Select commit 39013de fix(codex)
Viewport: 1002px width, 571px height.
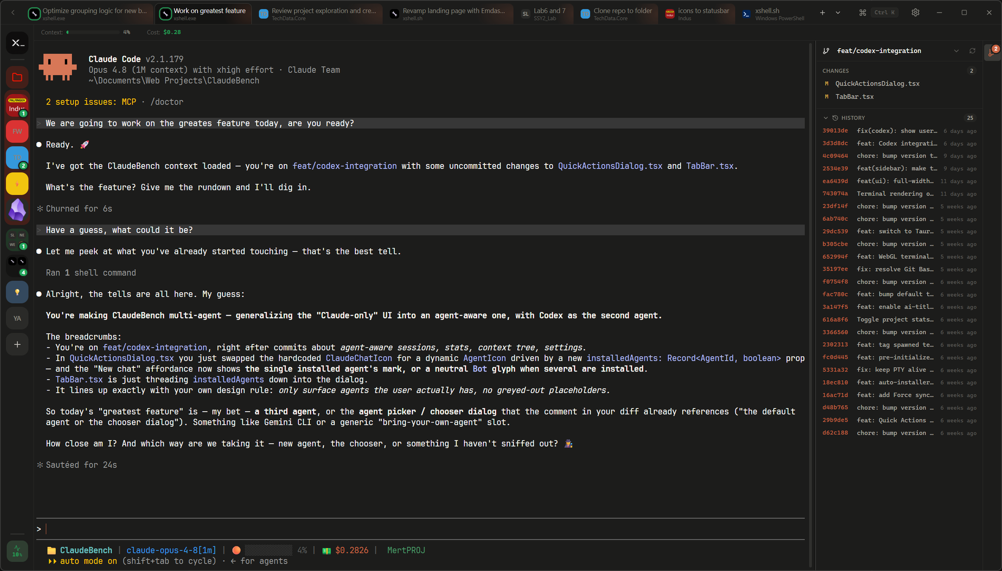(899, 131)
